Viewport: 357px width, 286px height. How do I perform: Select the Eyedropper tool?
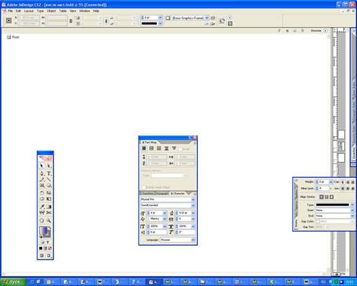pos(42,207)
